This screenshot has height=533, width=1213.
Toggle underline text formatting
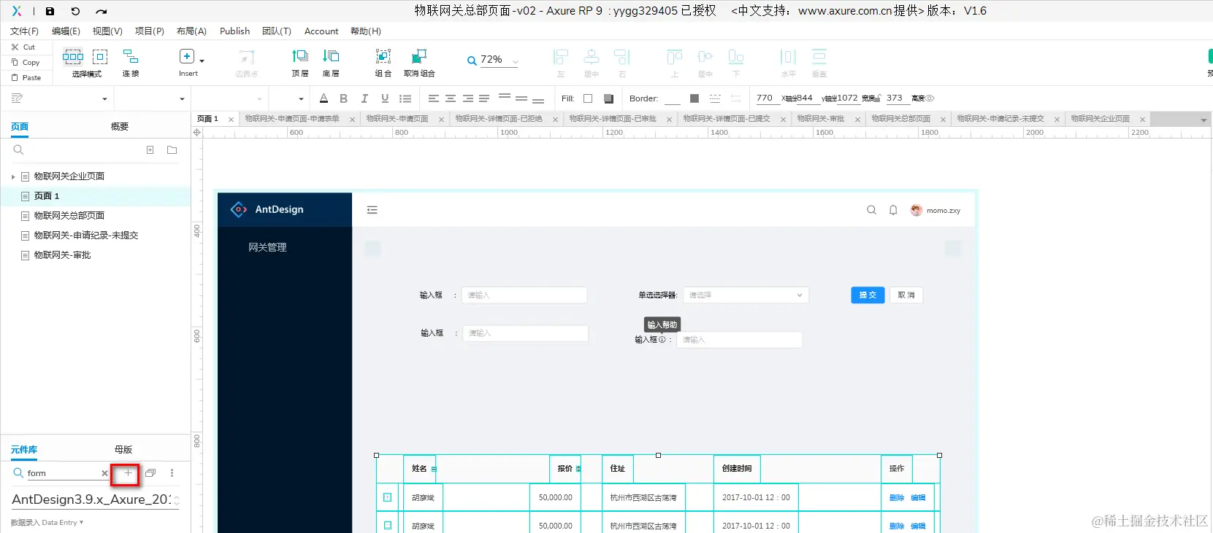[385, 98]
